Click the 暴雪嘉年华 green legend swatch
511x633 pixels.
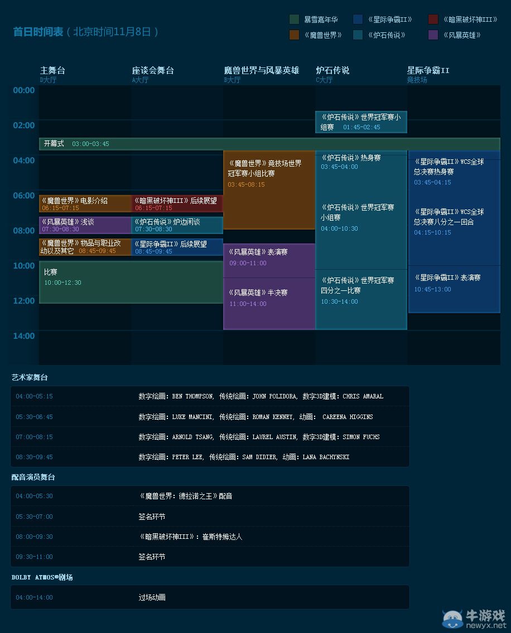pyautogui.click(x=295, y=20)
